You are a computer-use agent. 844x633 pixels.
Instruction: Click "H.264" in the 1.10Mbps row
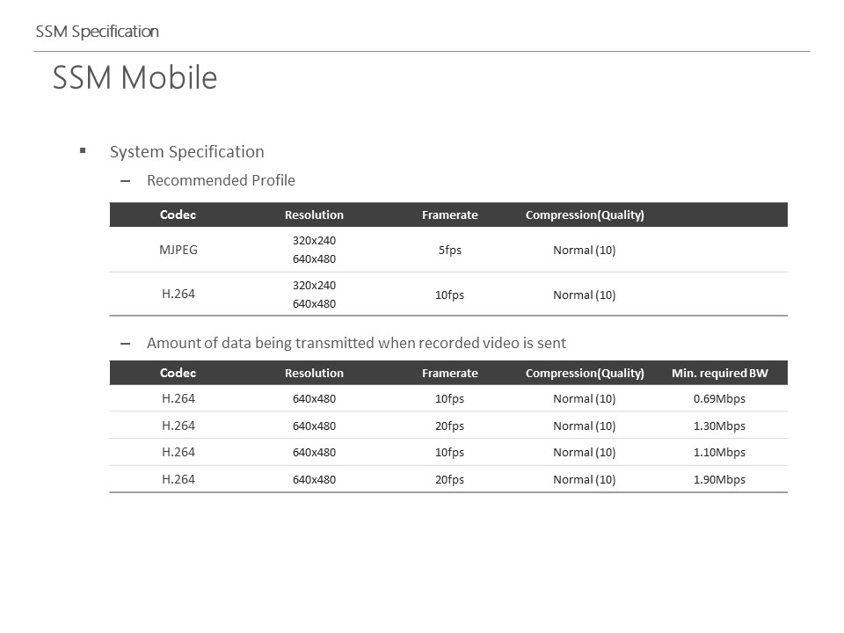[x=178, y=452]
